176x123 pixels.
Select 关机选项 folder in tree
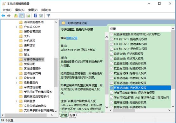pos(30,41)
